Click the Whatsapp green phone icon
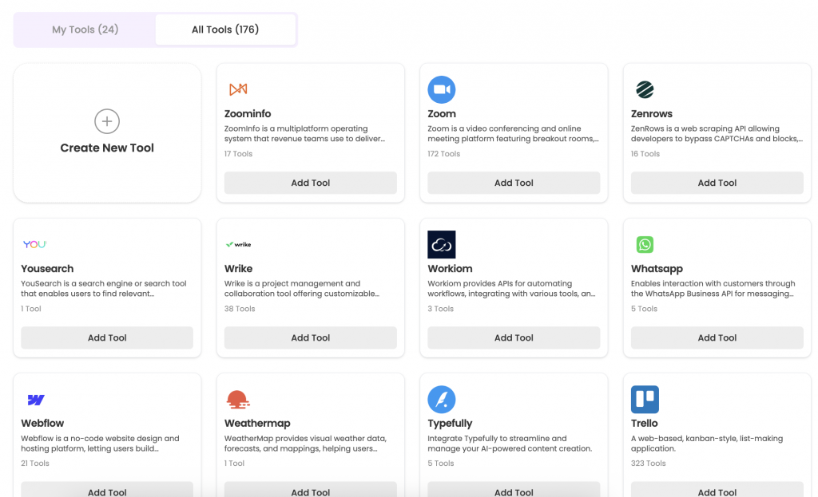 [645, 244]
